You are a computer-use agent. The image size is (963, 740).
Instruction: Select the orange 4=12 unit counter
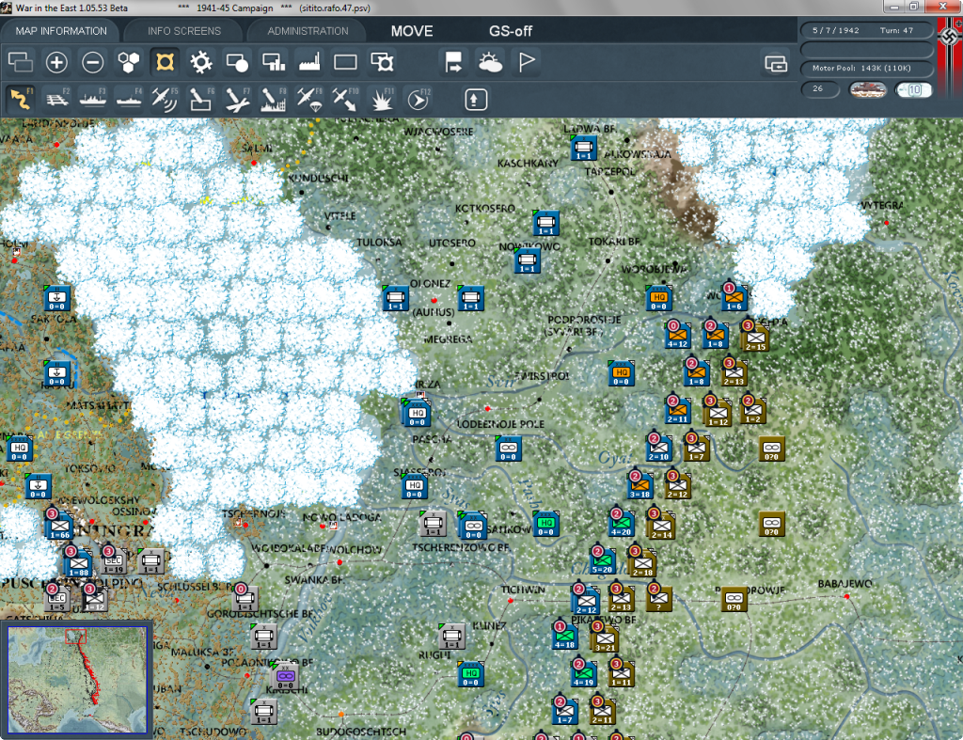pos(677,336)
